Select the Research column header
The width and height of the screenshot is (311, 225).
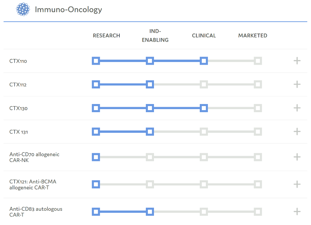click(106, 36)
